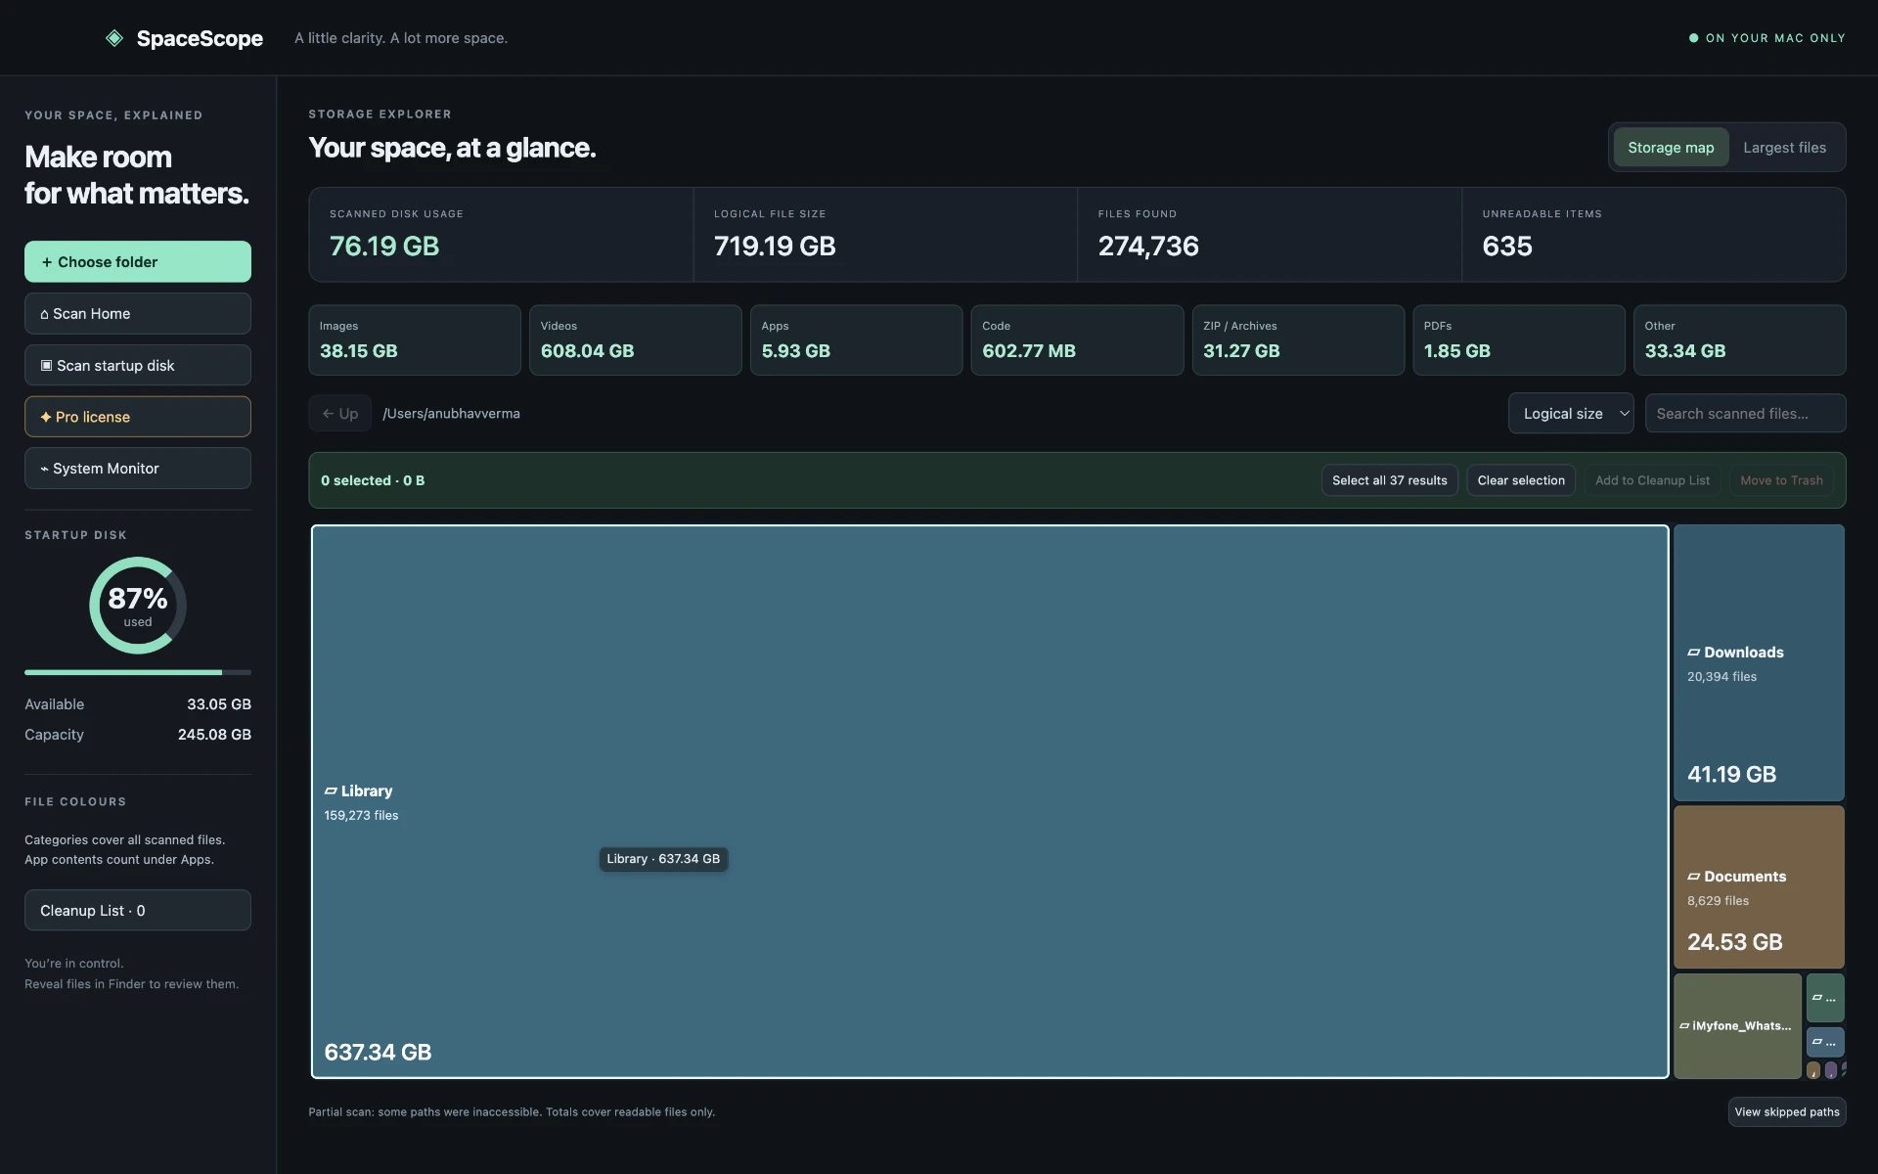Open the small green truncated treemap tile
This screenshot has height=1174, width=1878.
click(1825, 998)
